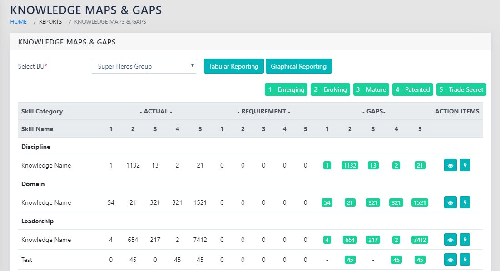This screenshot has width=500, height=271.
Task: Switch to Graphical Reporting view
Action: 298,66
